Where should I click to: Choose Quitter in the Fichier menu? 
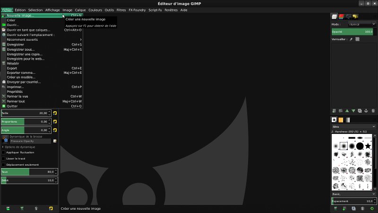coord(42,106)
